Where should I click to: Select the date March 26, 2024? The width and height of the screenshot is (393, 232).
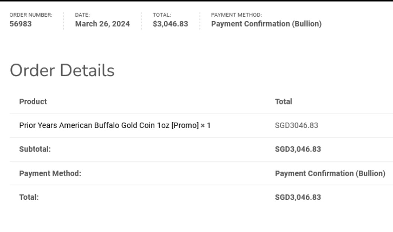click(103, 24)
